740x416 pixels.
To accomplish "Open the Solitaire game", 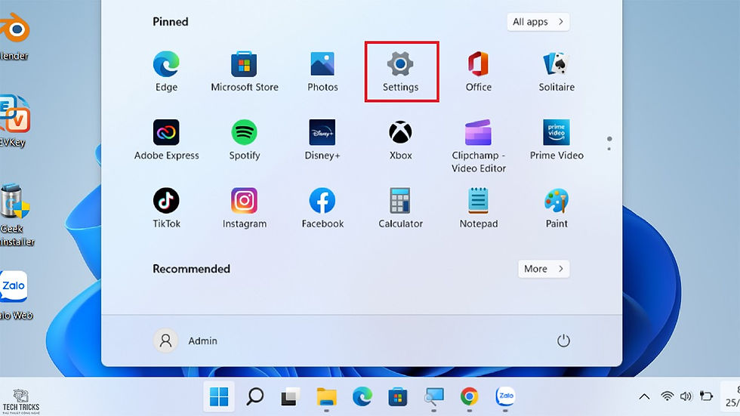I will [557, 72].
